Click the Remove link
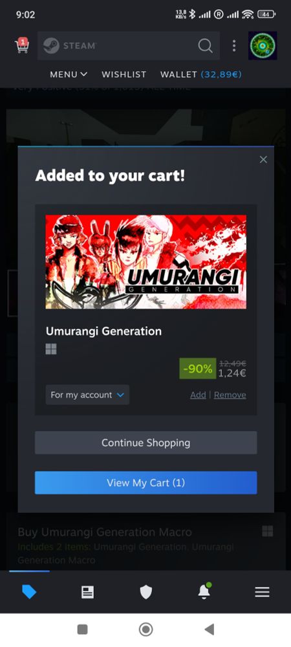 point(230,395)
